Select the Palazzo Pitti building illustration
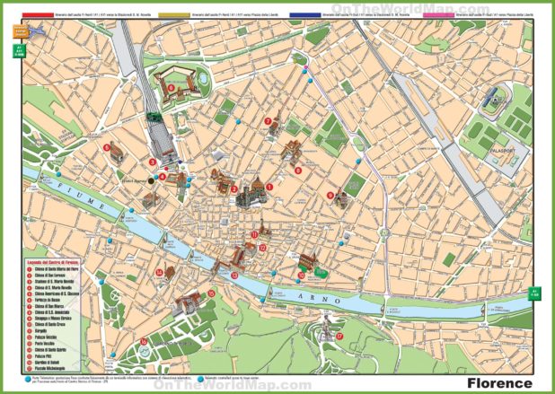555x394 pixels. tap(188, 304)
